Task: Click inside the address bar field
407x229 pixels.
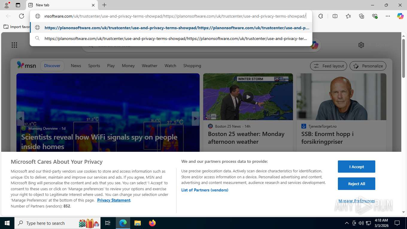Action: (175, 16)
